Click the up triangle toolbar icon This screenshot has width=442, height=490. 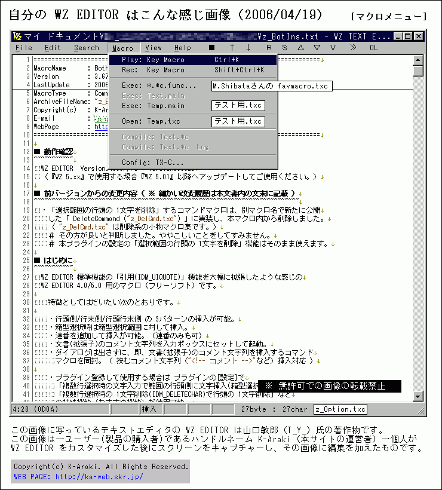coord(300,48)
